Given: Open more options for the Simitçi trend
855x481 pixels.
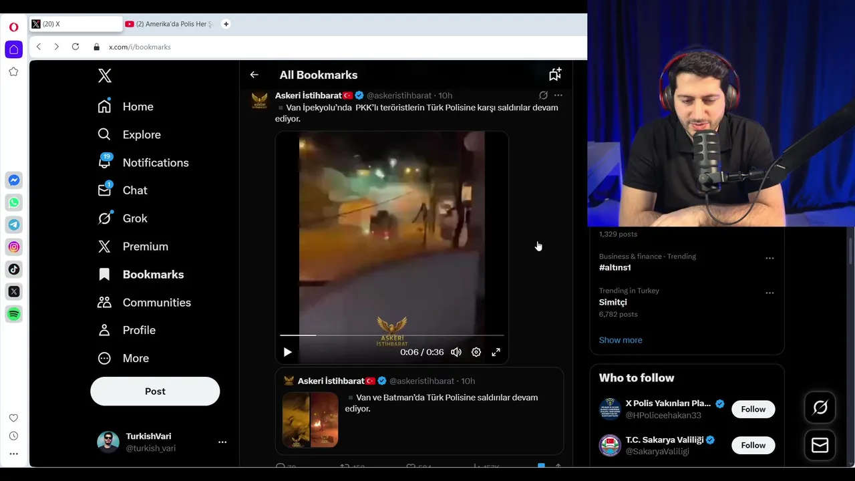Looking at the screenshot, I should tap(769, 293).
